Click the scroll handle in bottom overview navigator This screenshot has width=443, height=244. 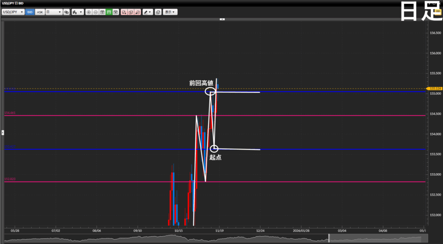tap(329, 238)
